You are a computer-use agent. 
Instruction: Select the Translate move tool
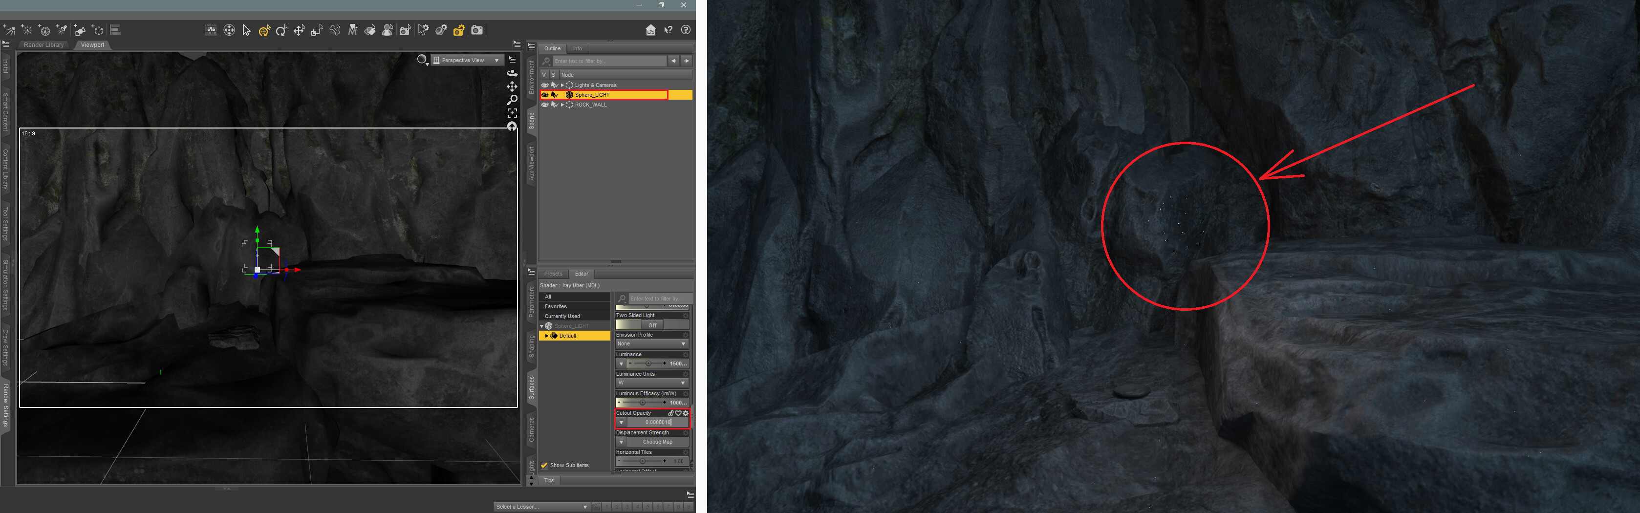pos(299,30)
